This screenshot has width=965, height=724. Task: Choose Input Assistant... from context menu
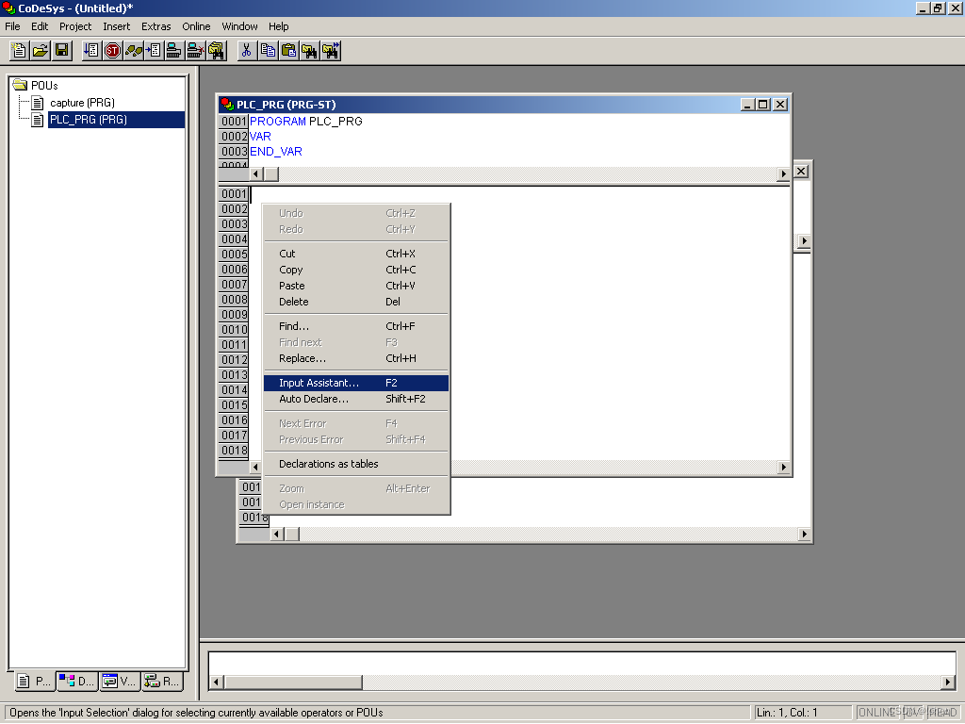(x=355, y=383)
